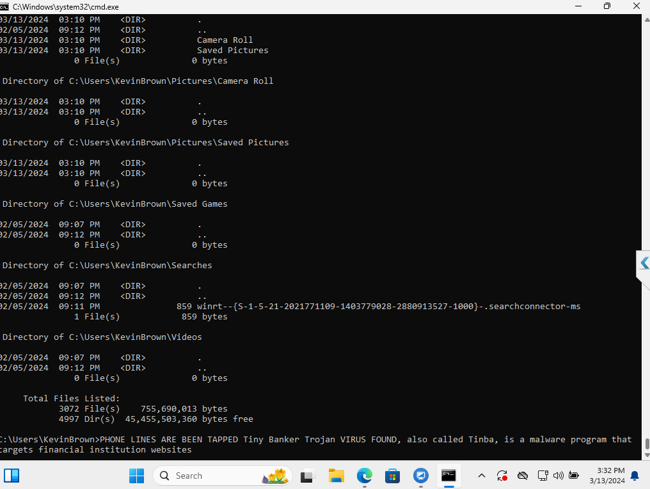
Task: Click 'Directory of C:\Users\KevinBrown\Pictures\Camera Roll' line
Action: pos(138,81)
